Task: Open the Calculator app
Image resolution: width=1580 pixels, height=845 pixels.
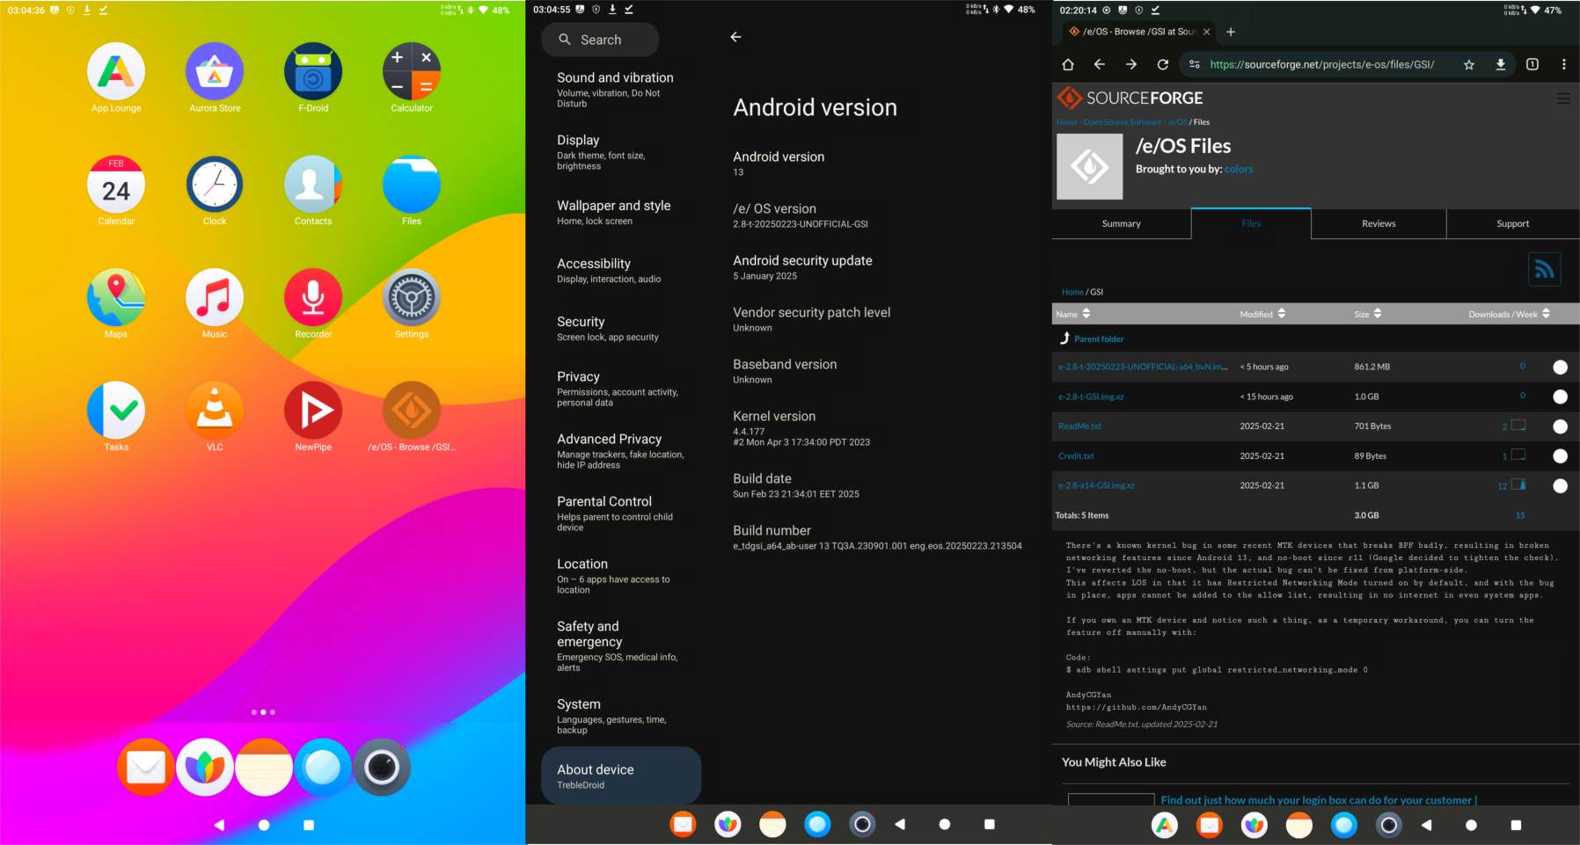Action: pos(412,72)
